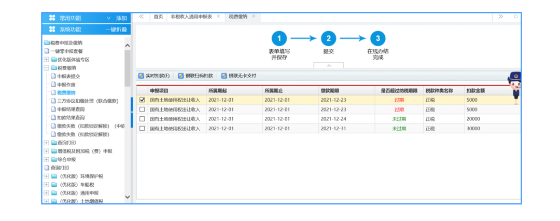Viewport: 560px width, 221px height.
Task: Close the 税费缴纳 tab
Action: point(254,16)
